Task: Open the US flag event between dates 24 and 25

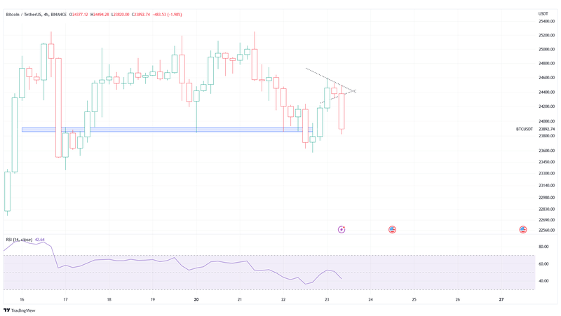Action: pos(392,230)
